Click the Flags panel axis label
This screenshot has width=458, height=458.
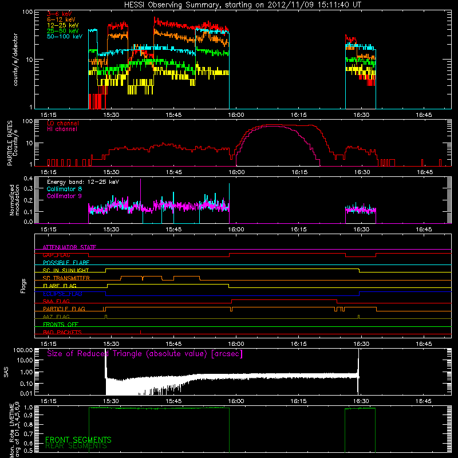[23, 286]
